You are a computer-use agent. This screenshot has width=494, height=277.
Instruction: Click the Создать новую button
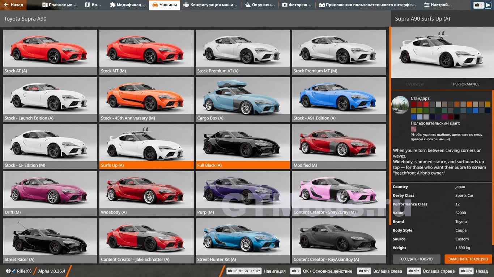[x=417, y=259]
